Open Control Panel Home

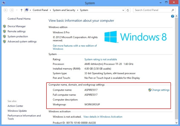point(19,19)
